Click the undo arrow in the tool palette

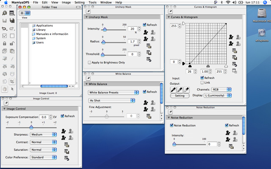pyautogui.click(x=5, y=28)
